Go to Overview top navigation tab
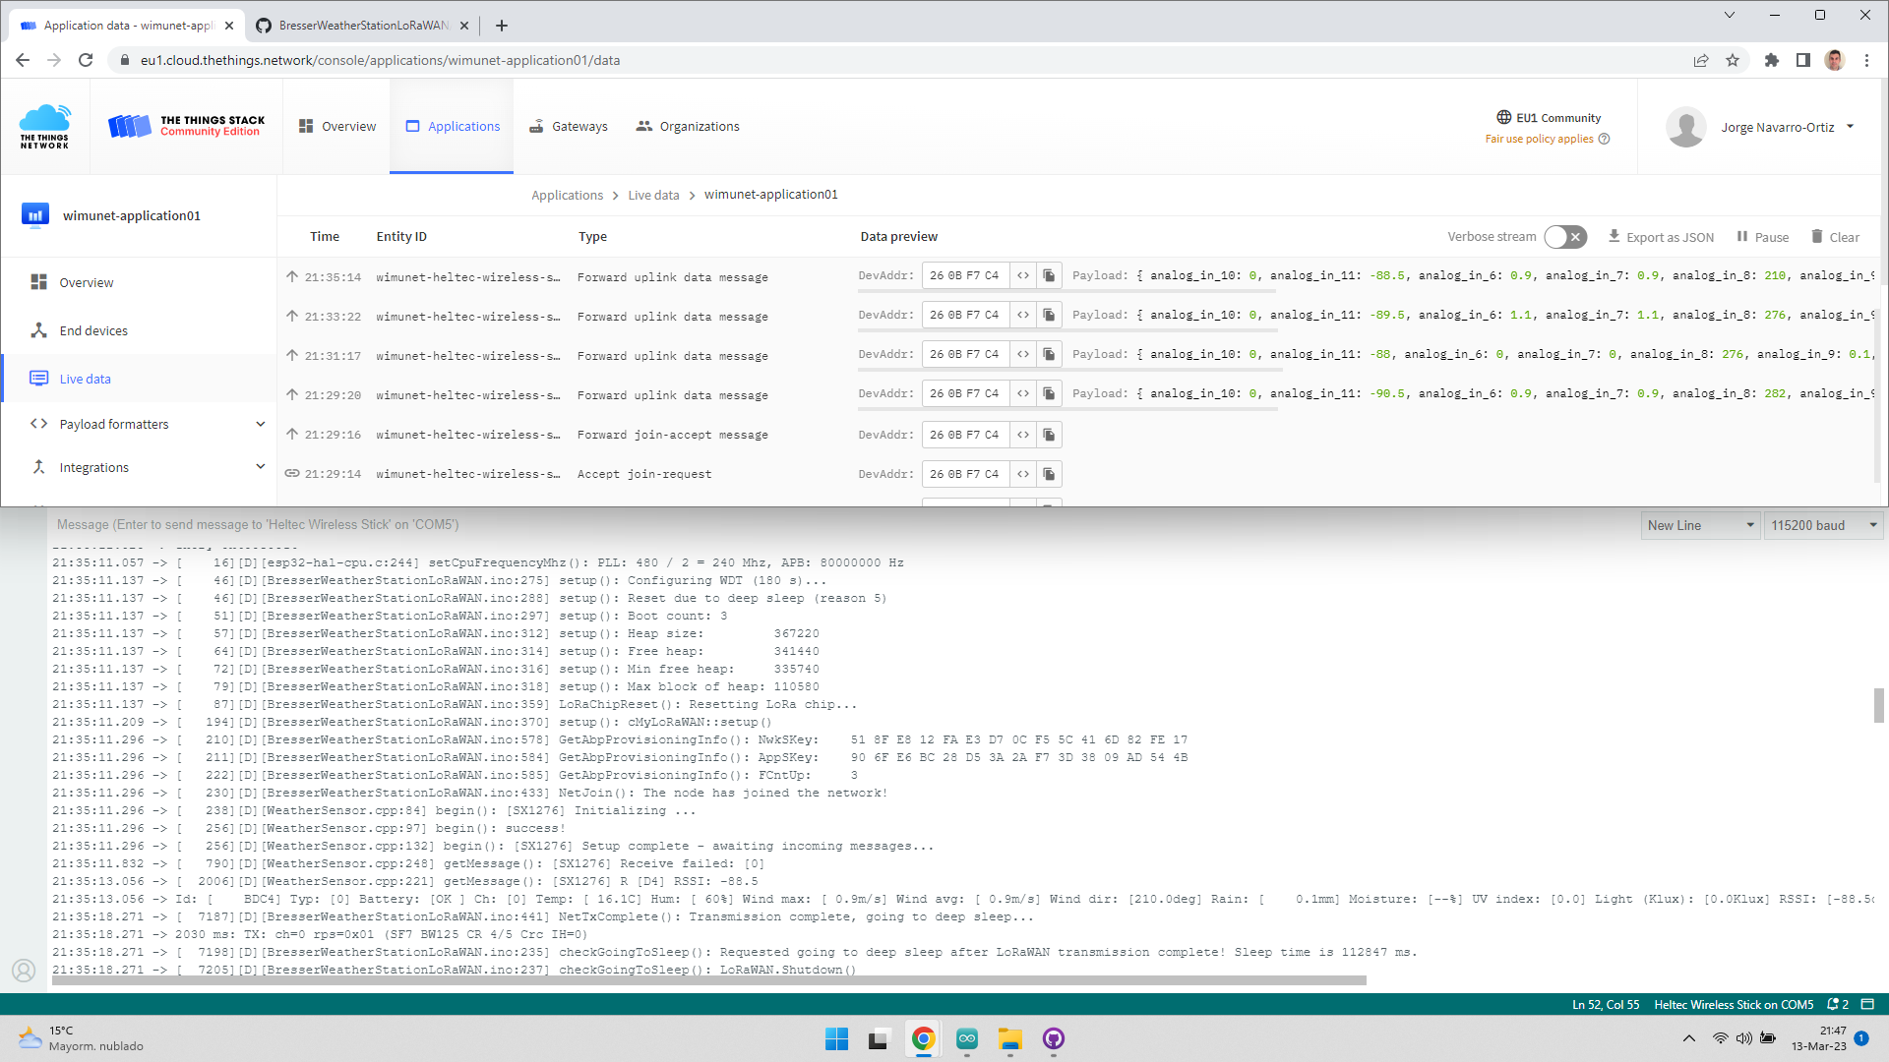This screenshot has height=1062, width=1889. click(337, 126)
